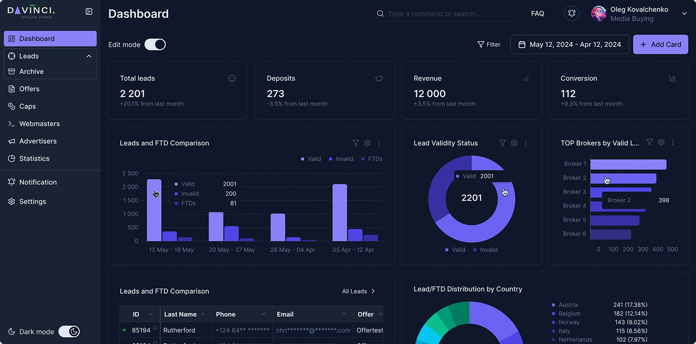Screen dimensions: 696x344
Task: Click gear icon on TOP Brokers card
Action: [x=661, y=142]
